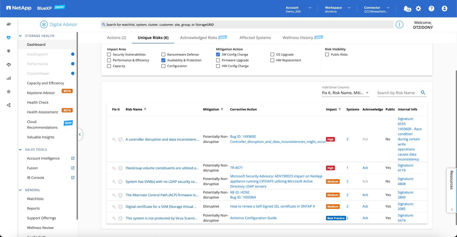Collapse the Storage Health section

click(20, 36)
